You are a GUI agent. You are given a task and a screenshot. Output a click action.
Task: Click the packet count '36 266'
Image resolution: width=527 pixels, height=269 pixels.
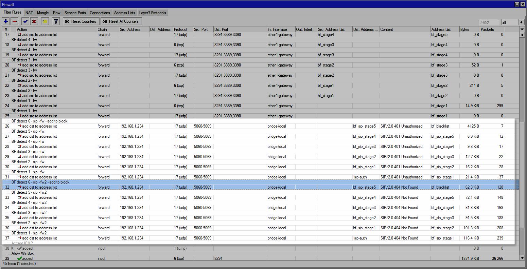point(497,258)
